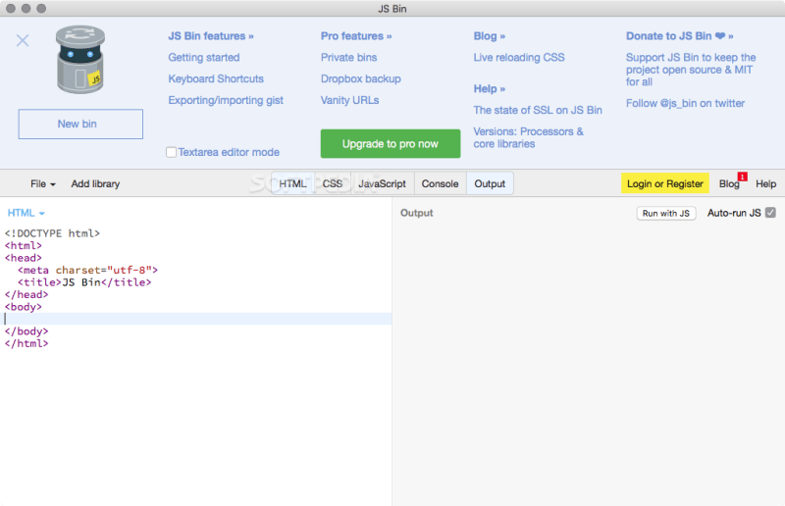Click the Output panel label
Screen dimensions: 785x506
pyautogui.click(x=416, y=213)
